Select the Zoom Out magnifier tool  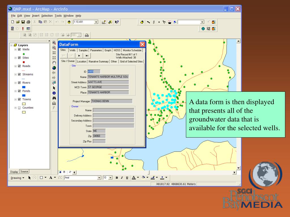pos(54,48)
